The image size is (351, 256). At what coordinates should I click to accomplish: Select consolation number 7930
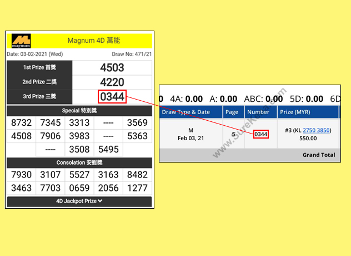click(x=21, y=175)
